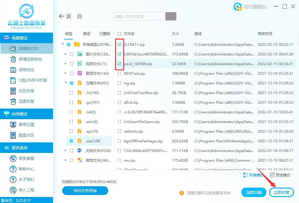Expand the 视频文件 tree node
Image resolution: width=299 pixels, height=203 pixels.
[66, 63]
